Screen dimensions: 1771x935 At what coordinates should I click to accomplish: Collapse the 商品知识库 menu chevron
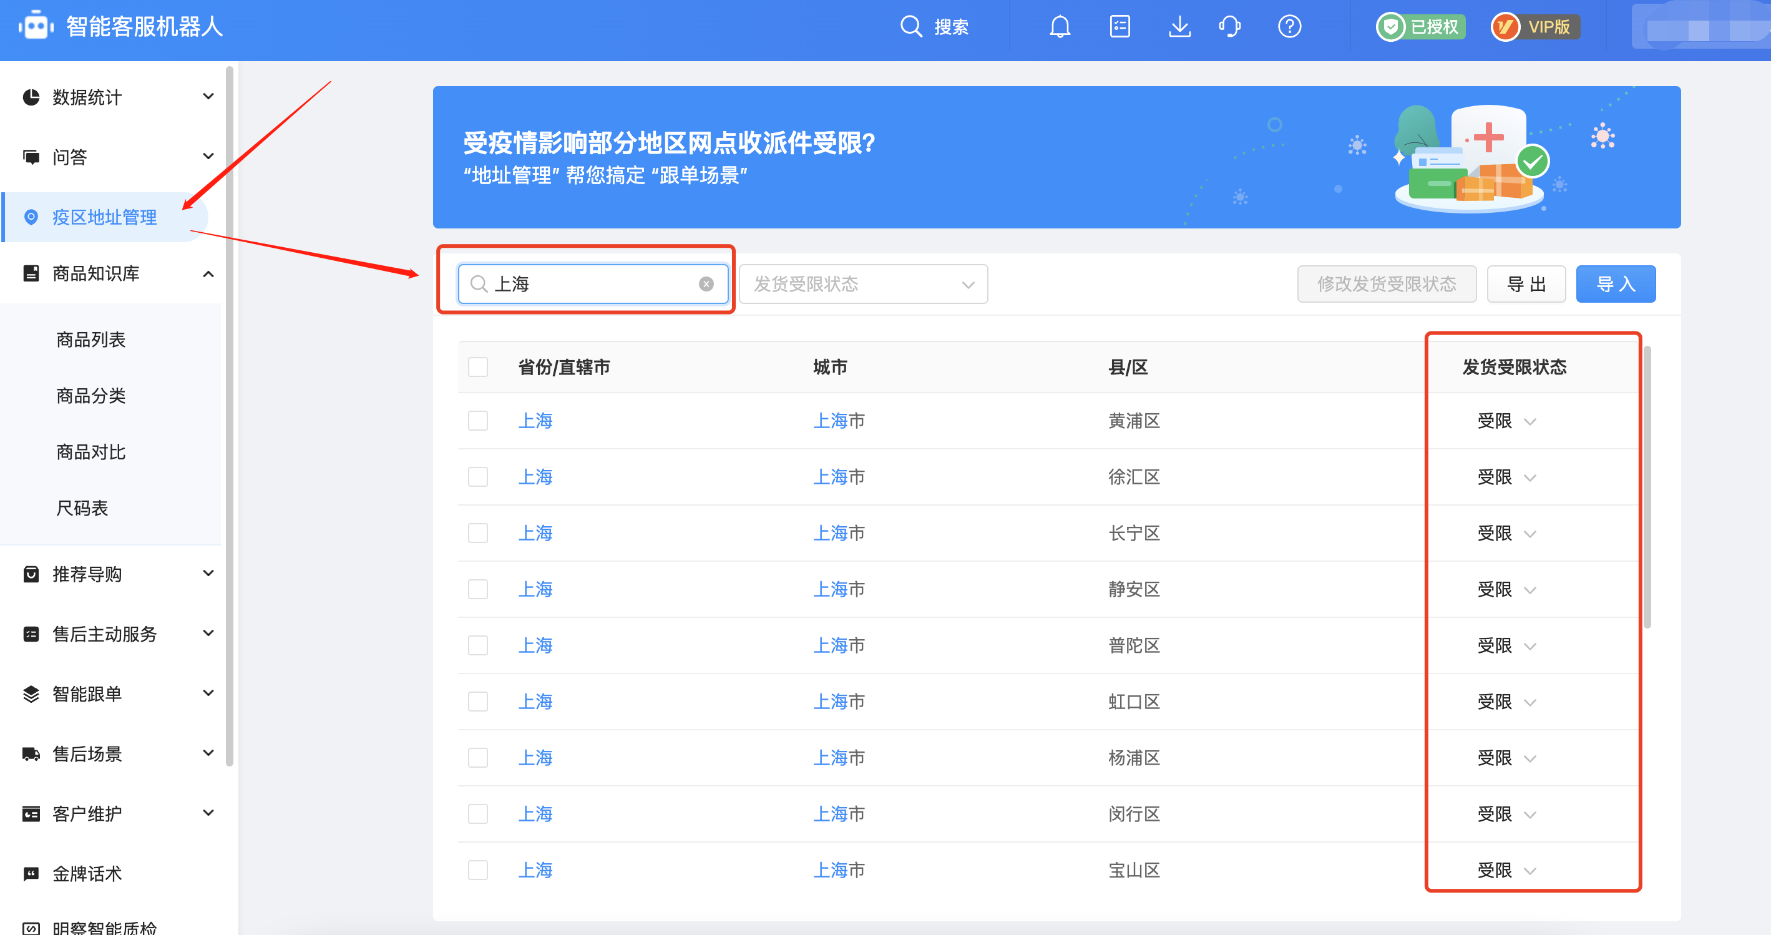click(x=208, y=273)
